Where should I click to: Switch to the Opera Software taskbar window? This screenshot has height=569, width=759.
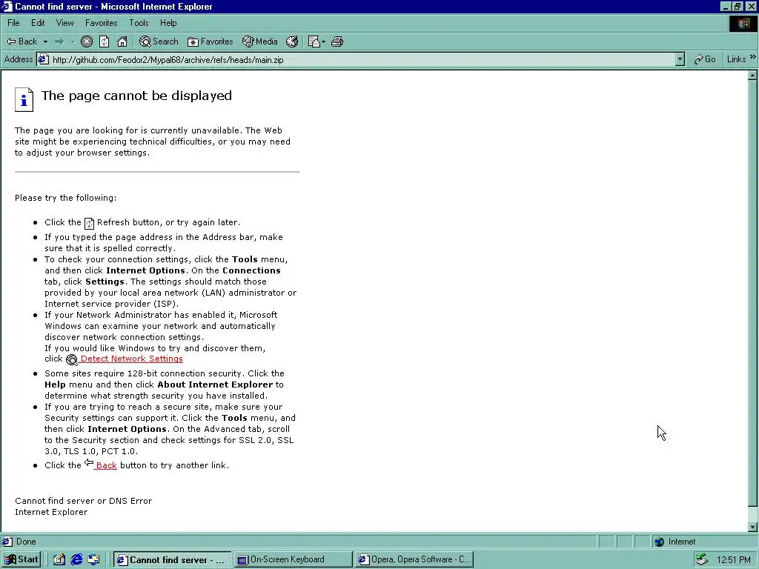pos(414,559)
